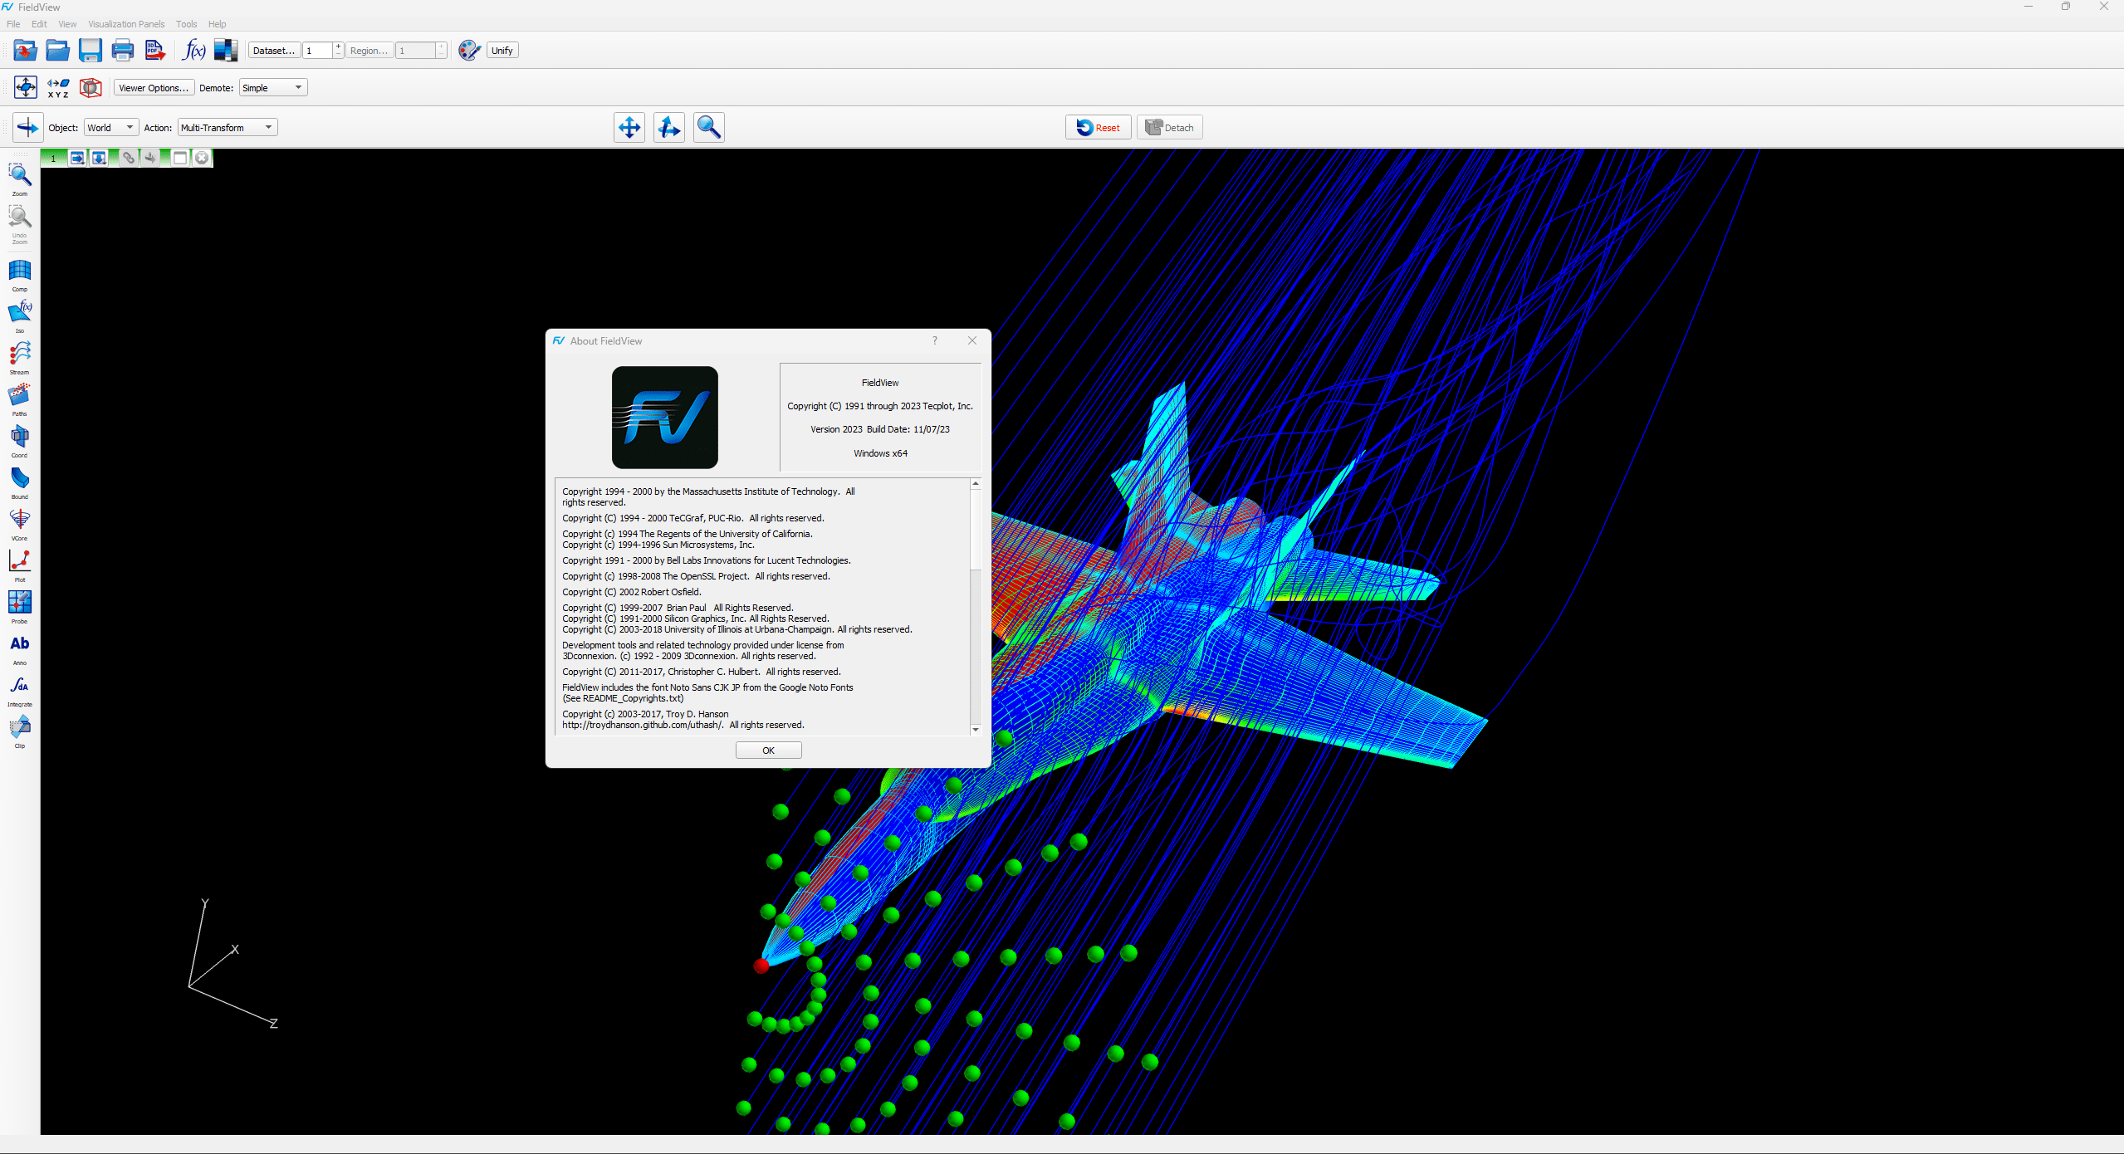The width and height of the screenshot is (2124, 1154).
Task: Click the Viewer Options... button
Action: (154, 88)
